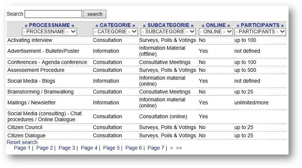This screenshot has width=302, height=168.
Task: Go to Page 4
Action: pos(89,148)
